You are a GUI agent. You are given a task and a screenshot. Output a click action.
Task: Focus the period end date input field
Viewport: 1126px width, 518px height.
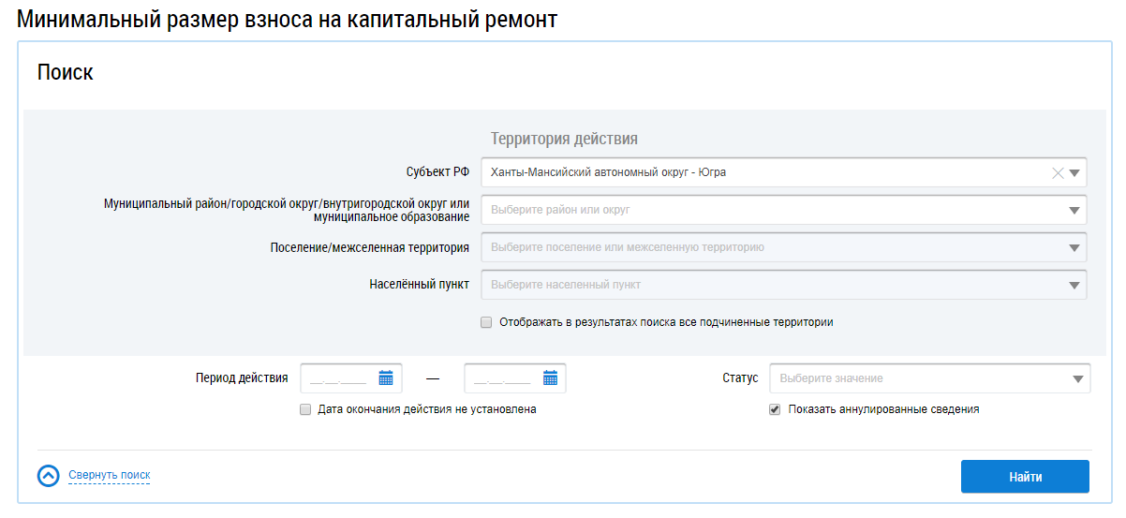502,378
